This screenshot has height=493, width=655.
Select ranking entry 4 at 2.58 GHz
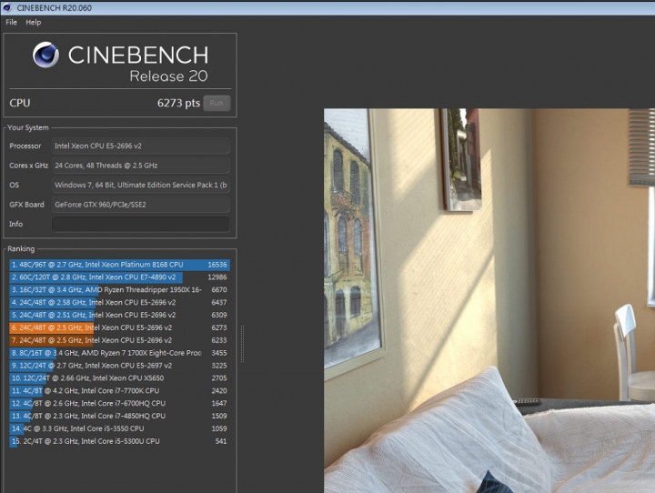[119, 302]
